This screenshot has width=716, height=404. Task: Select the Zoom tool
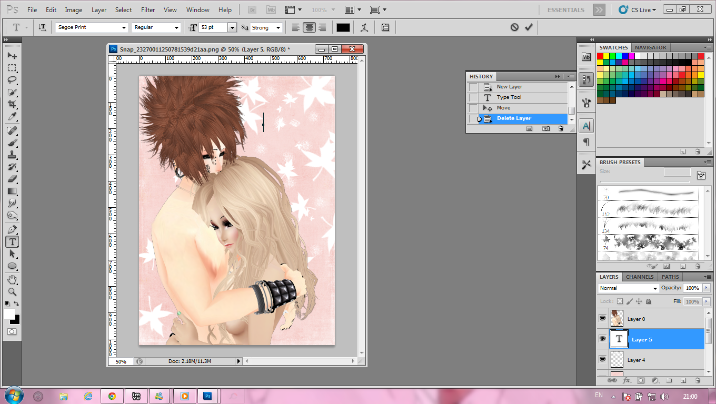click(x=12, y=291)
